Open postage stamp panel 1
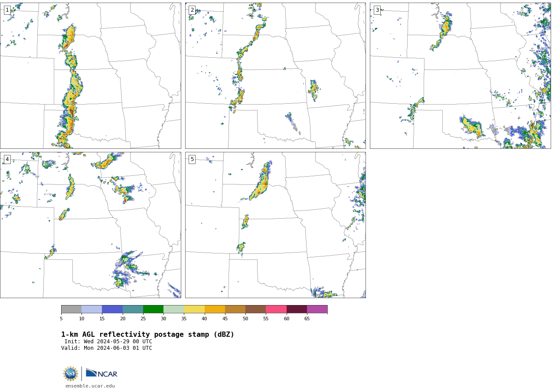This screenshot has height=391, width=555. (90, 76)
